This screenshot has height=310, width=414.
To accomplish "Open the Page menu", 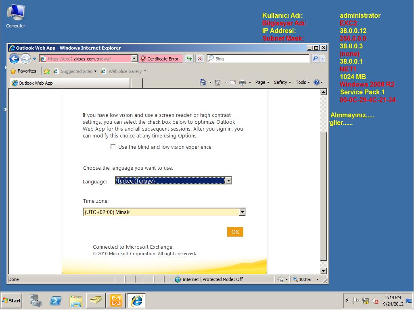I will click(262, 82).
